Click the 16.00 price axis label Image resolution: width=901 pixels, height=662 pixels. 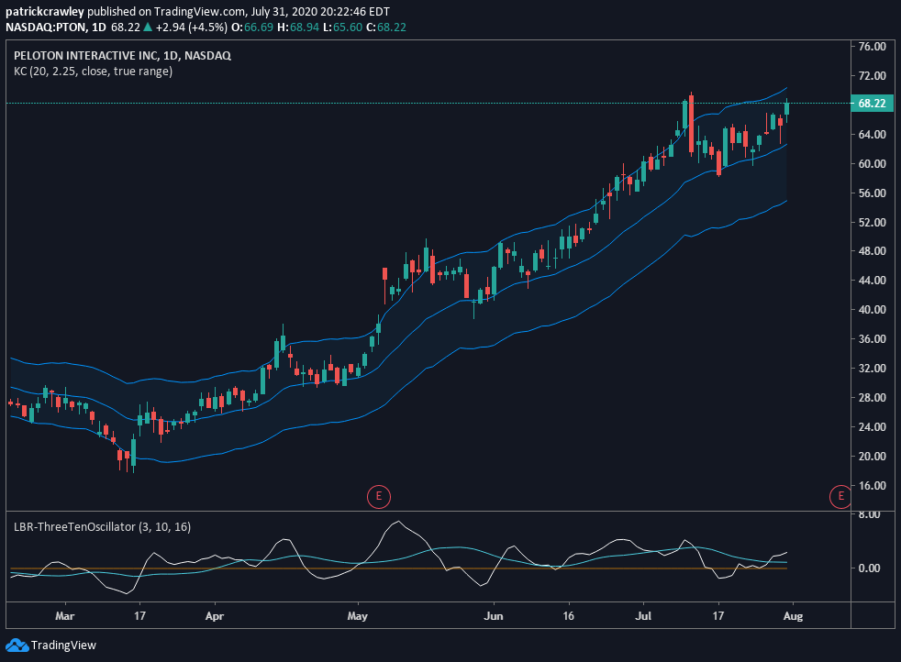872,485
